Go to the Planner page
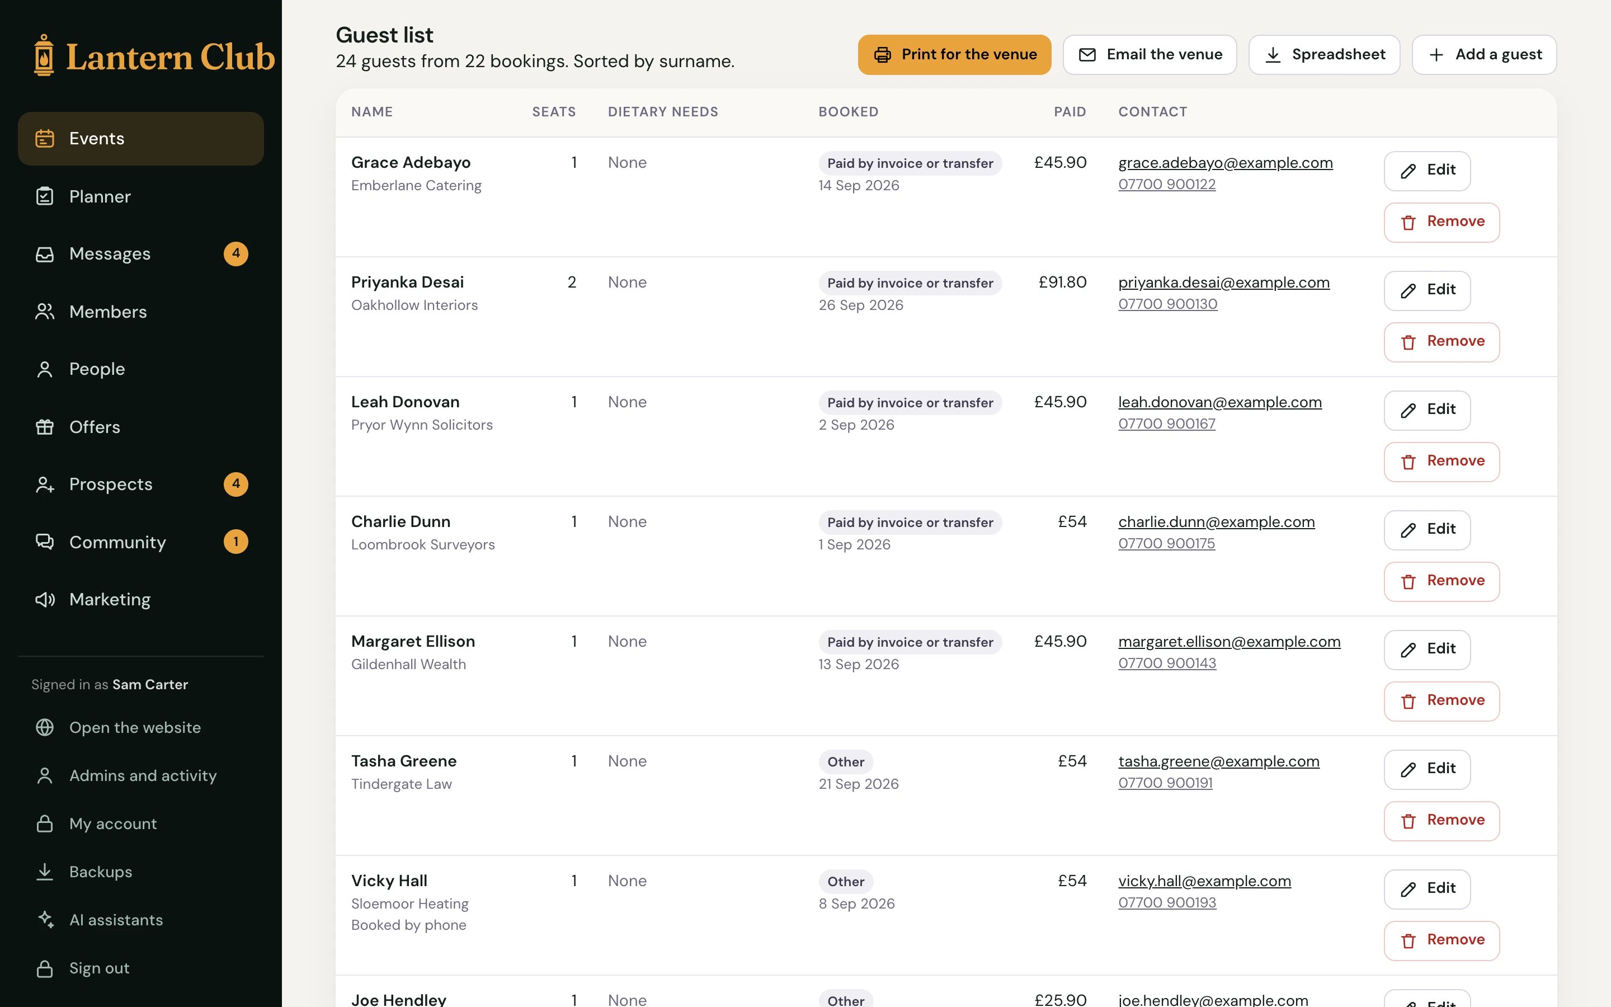 click(x=140, y=196)
